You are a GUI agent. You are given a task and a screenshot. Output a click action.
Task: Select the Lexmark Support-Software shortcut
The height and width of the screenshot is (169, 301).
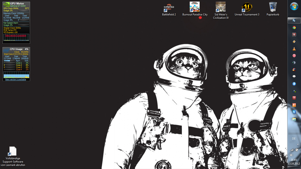point(13,156)
